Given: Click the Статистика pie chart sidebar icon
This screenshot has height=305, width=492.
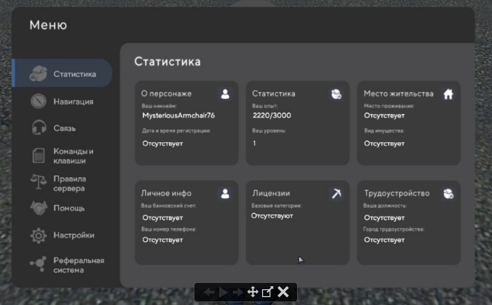Looking at the screenshot, I should pos(38,74).
